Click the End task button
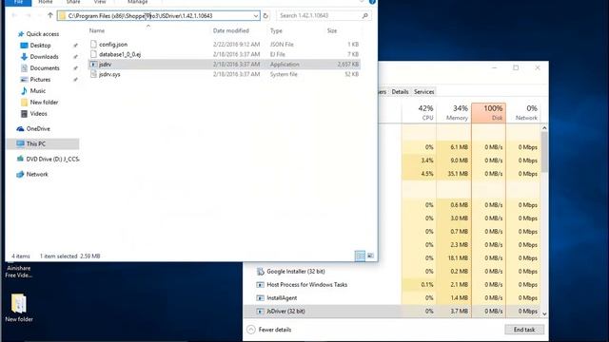Viewport: 609px width, 342px height. (524, 330)
